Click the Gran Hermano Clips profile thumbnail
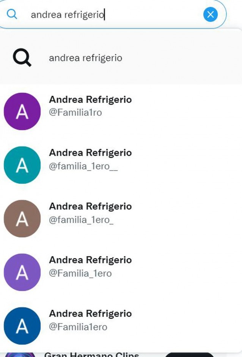 (21, 354)
